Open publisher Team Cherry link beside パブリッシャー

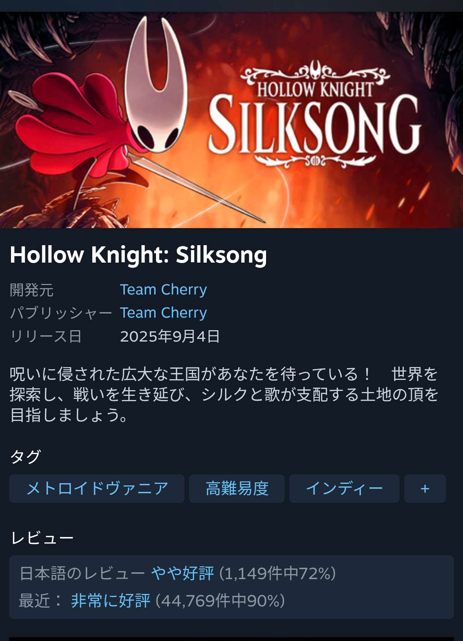pyautogui.click(x=164, y=313)
